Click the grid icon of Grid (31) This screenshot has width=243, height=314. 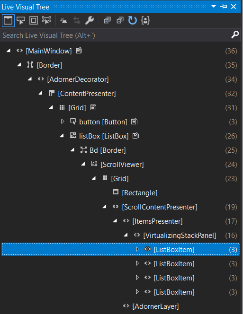(x=62, y=107)
